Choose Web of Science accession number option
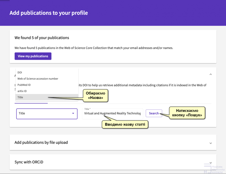Screen dimensions: 226x174 click(x=38, y=79)
